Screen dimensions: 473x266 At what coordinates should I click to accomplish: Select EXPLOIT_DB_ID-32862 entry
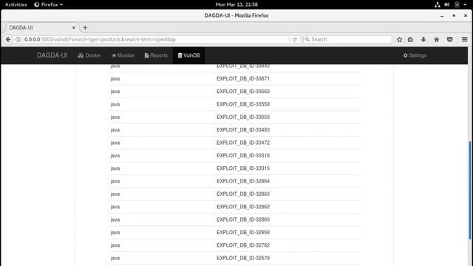pyautogui.click(x=243, y=207)
